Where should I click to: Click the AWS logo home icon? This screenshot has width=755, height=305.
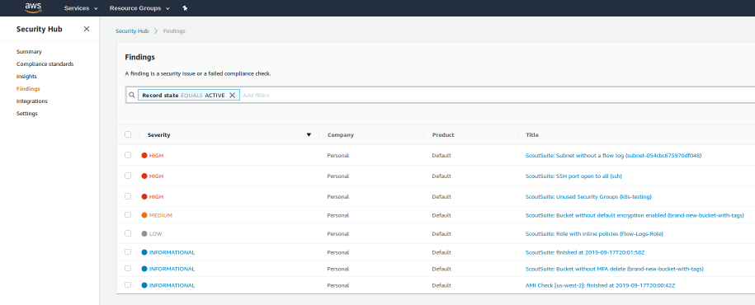point(33,7)
